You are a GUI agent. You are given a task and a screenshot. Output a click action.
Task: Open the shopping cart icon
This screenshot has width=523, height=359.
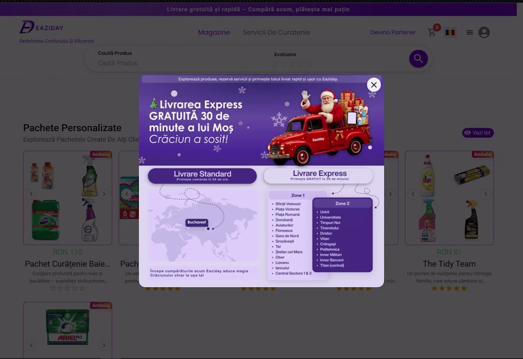[x=432, y=32]
